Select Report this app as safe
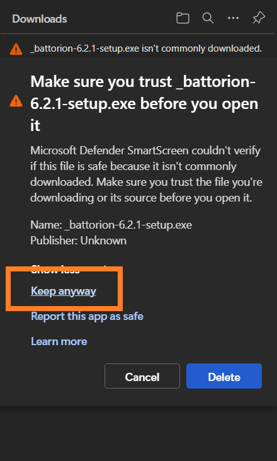The width and height of the screenshot is (277, 461). (88, 316)
